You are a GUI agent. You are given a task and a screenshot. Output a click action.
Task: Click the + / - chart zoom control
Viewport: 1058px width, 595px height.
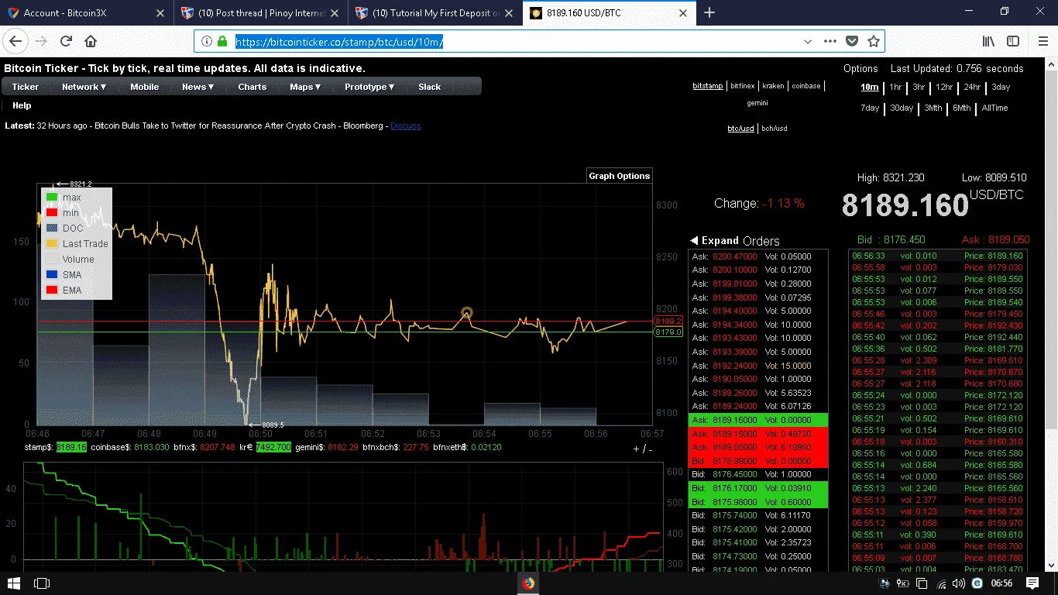pos(643,449)
